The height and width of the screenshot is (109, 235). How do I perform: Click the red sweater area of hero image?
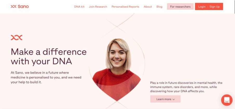[x=117, y=84]
